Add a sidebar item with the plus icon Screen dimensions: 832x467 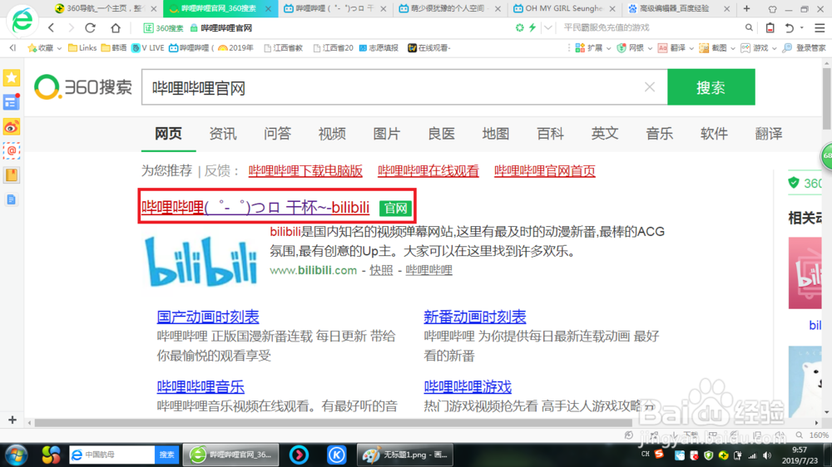pyautogui.click(x=12, y=420)
